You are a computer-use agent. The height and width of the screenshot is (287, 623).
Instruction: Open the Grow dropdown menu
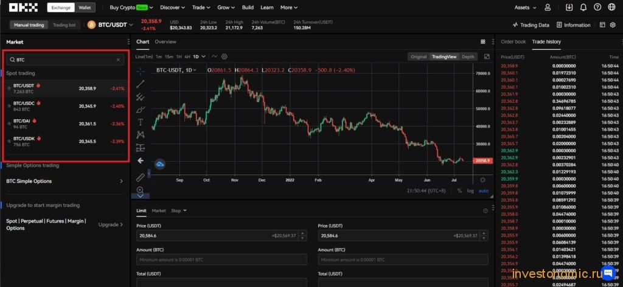[x=226, y=7]
